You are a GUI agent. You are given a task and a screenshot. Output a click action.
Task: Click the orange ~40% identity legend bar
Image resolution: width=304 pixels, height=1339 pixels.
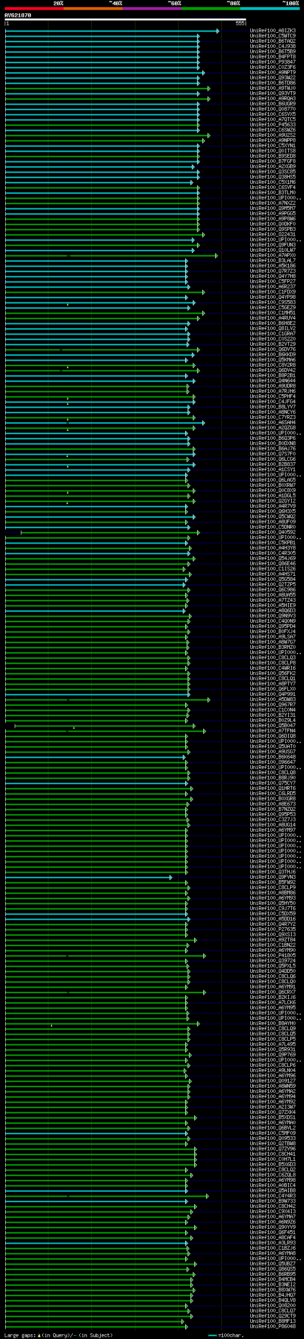point(93,9)
